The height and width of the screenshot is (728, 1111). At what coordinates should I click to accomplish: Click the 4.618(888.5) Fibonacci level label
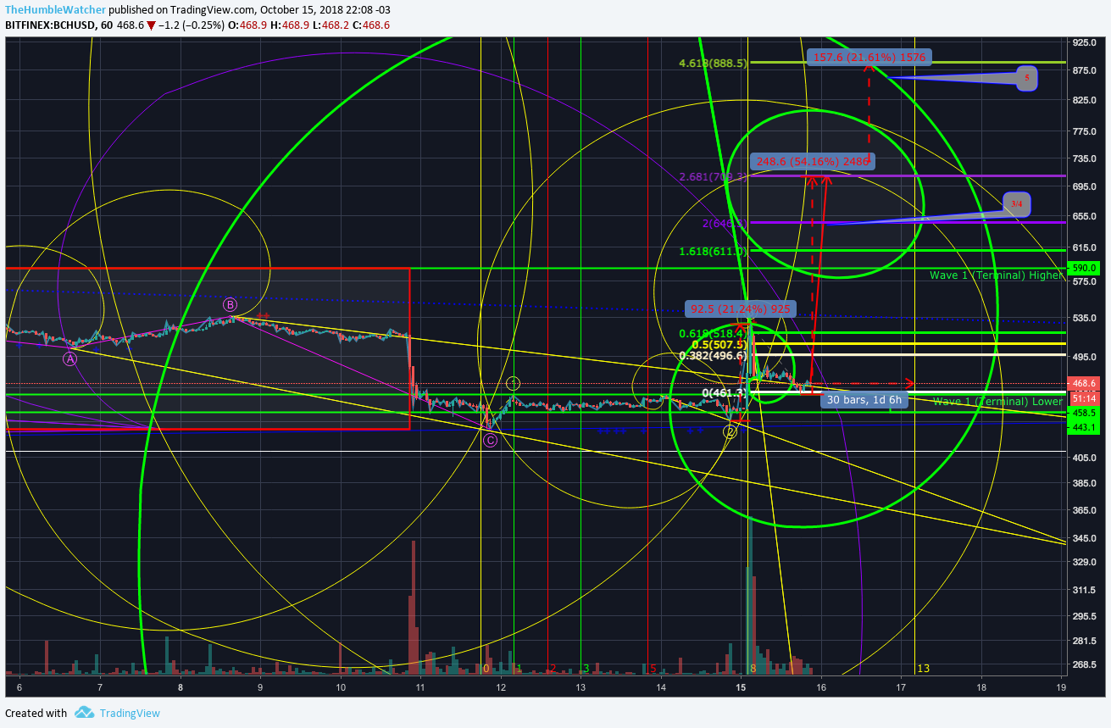(x=713, y=63)
